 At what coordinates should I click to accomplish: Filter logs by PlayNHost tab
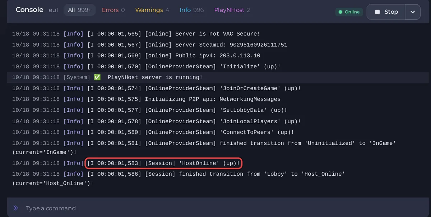point(232,10)
